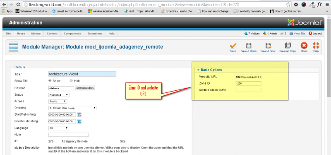Screen dimensions: 331x155
Task: Open the Latest Performance R... bookmark
Action: 68,11
